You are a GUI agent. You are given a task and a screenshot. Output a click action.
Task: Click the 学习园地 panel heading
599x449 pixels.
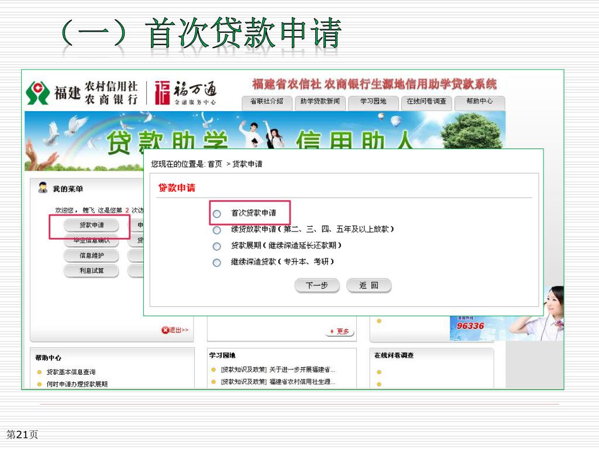222,355
